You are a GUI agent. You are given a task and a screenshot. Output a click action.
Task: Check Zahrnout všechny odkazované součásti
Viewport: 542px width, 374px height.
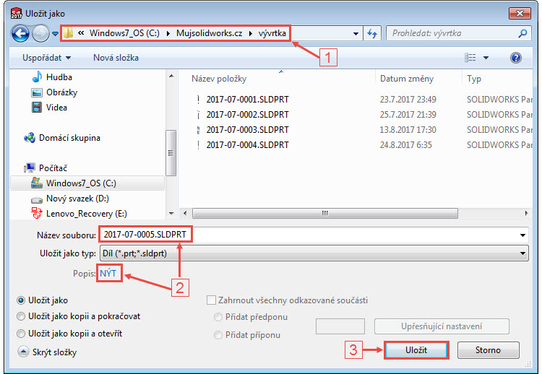211,300
